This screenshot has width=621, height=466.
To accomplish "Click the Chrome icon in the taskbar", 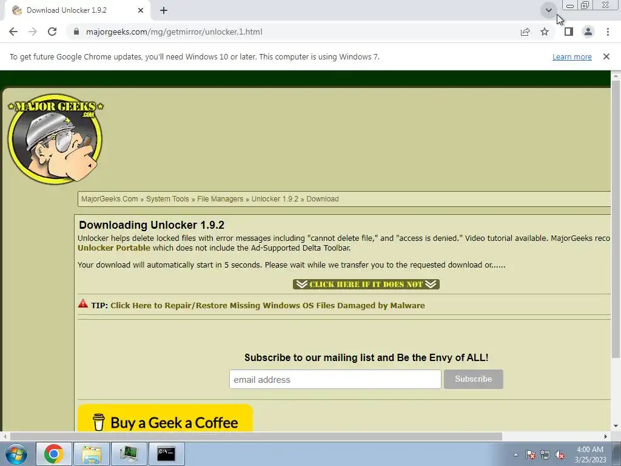I will tap(54, 454).
